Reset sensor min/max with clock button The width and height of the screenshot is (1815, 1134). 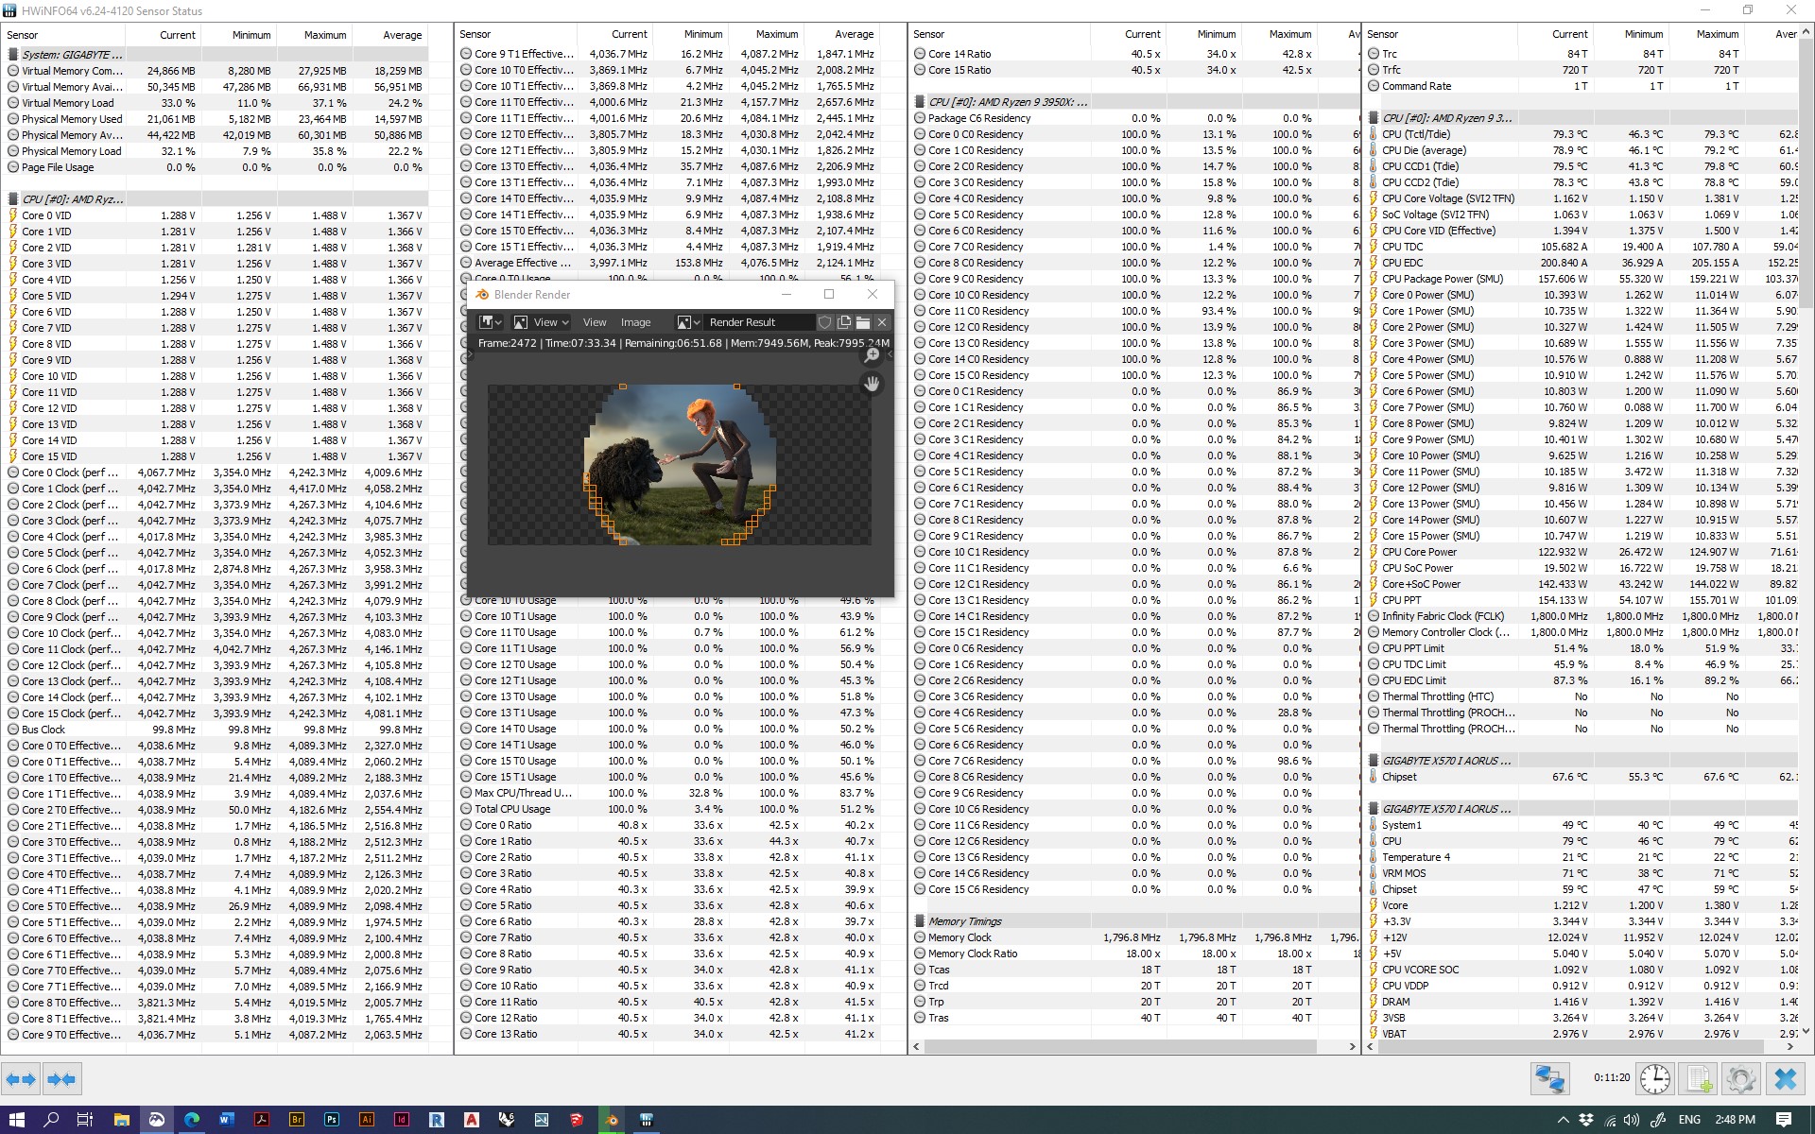click(1654, 1079)
